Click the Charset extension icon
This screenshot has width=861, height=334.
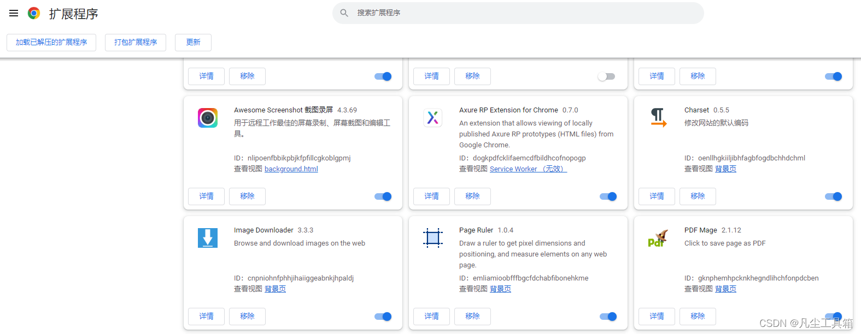tap(658, 118)
